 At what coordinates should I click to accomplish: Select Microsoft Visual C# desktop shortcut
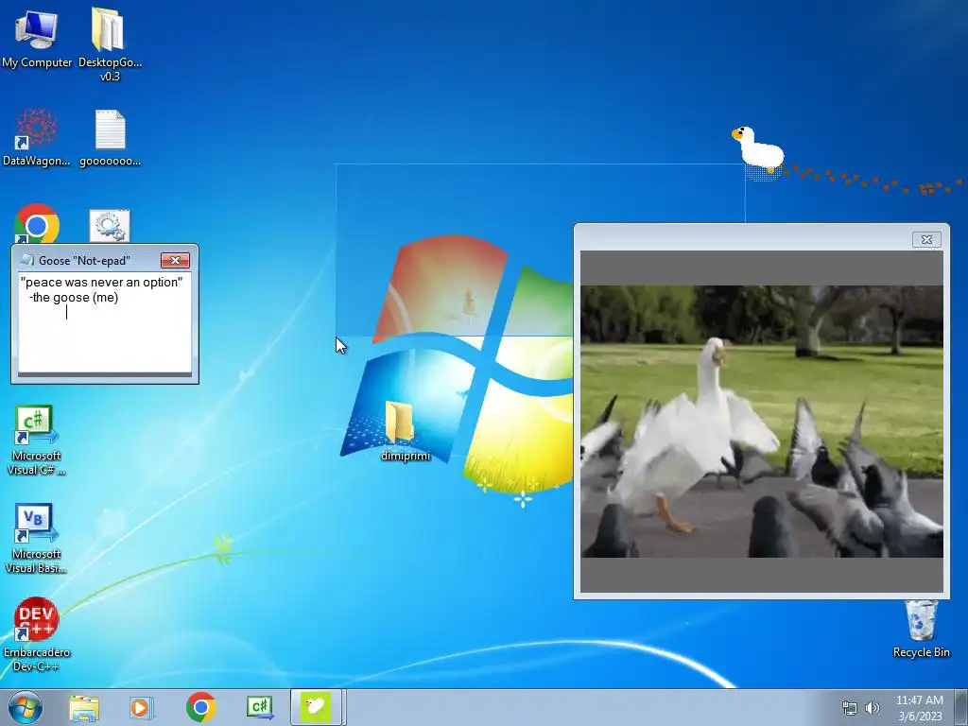36,441
